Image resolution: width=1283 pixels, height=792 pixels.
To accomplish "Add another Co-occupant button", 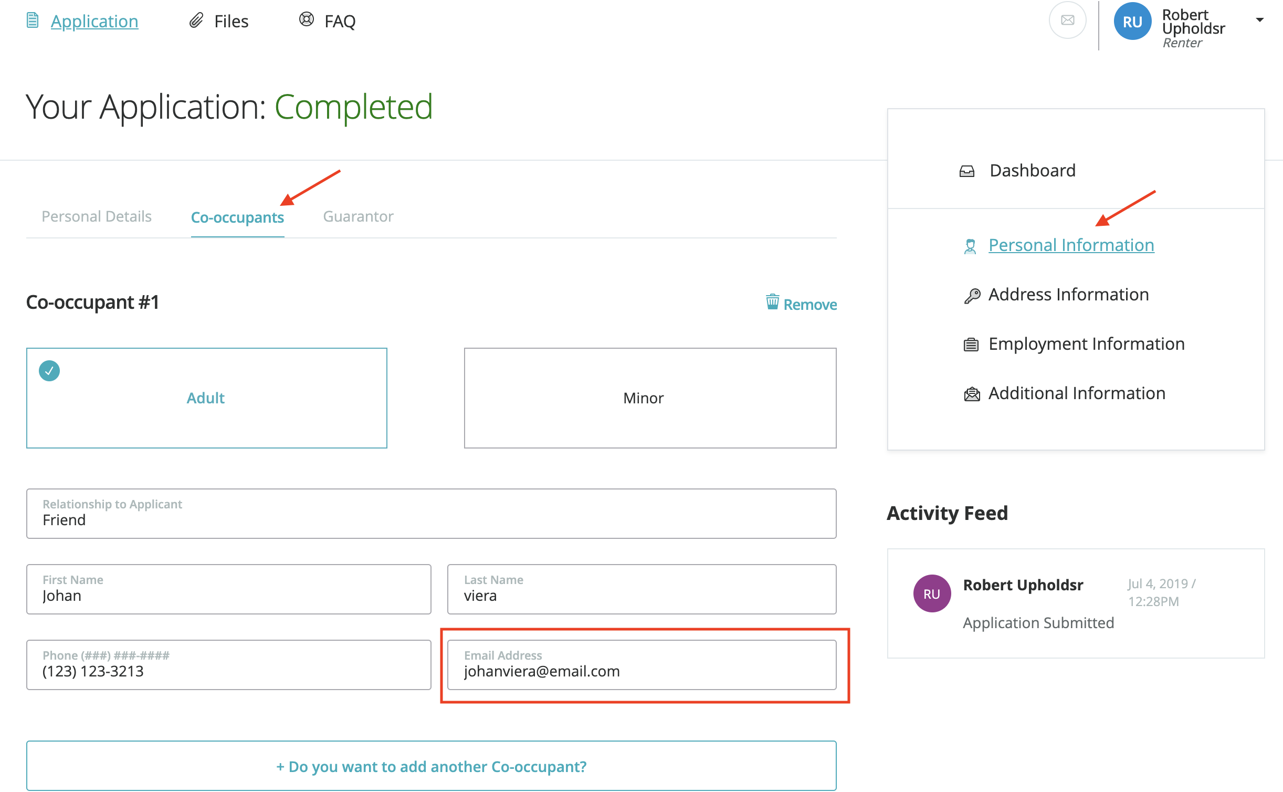I will pyautogui.click(x=431, y=766).
